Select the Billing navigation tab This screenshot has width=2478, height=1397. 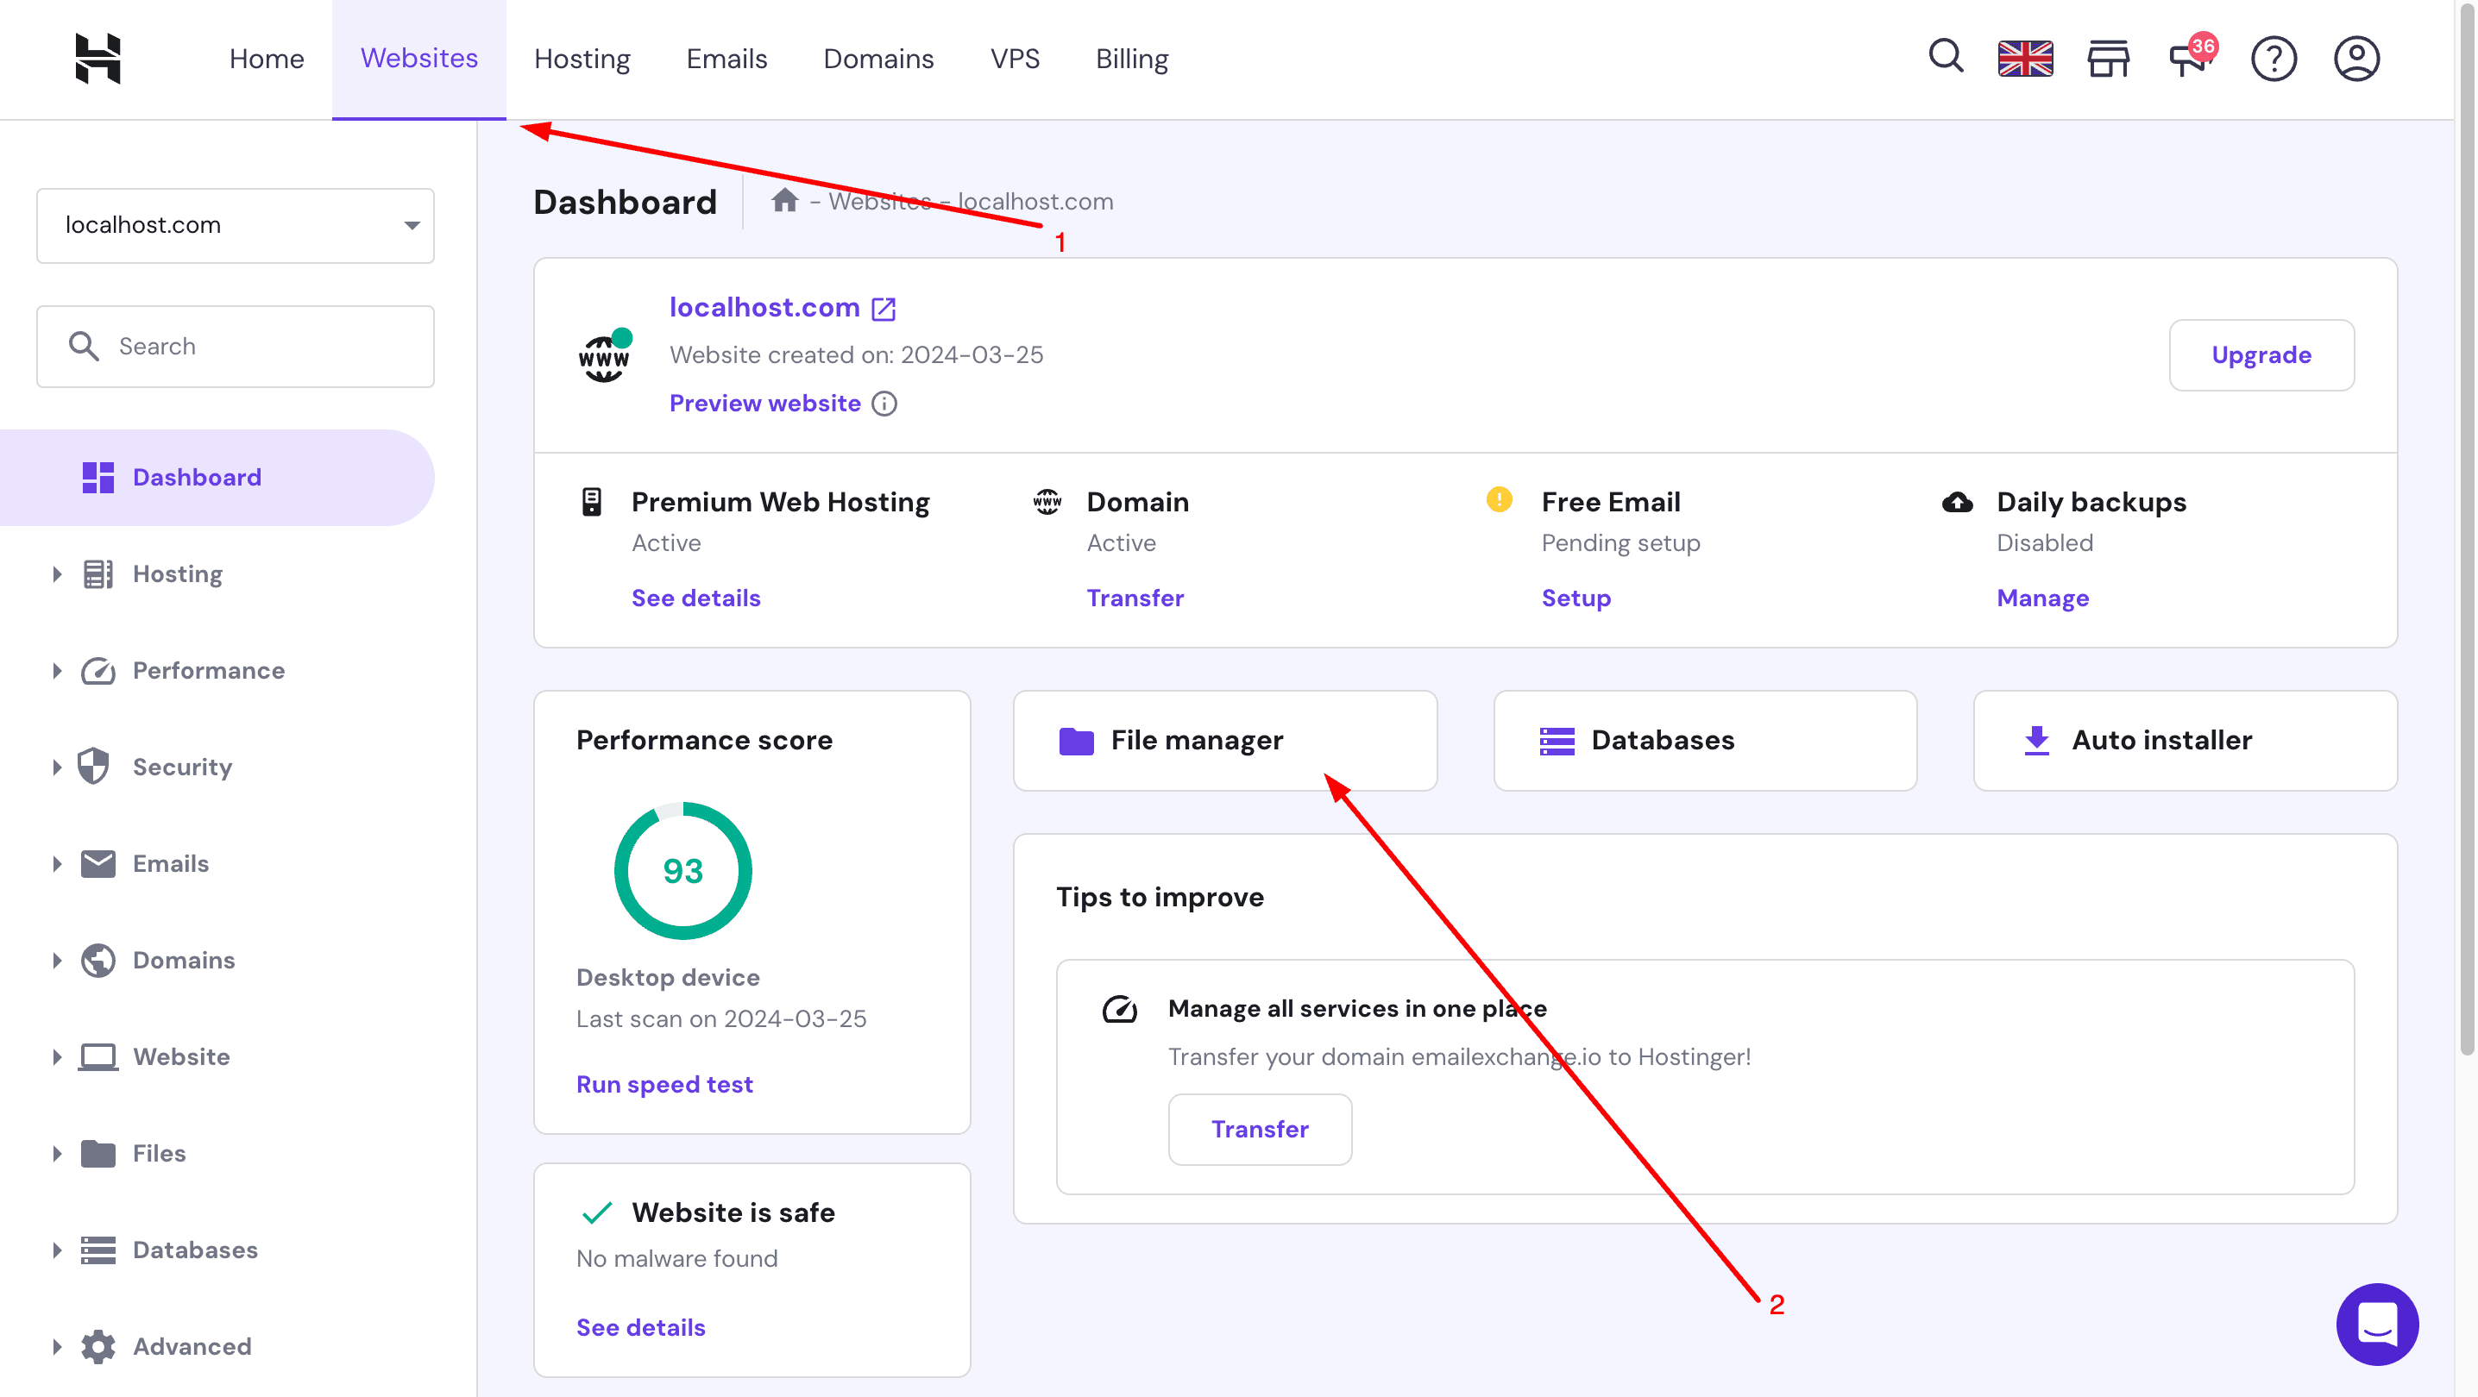point(1130,60)
